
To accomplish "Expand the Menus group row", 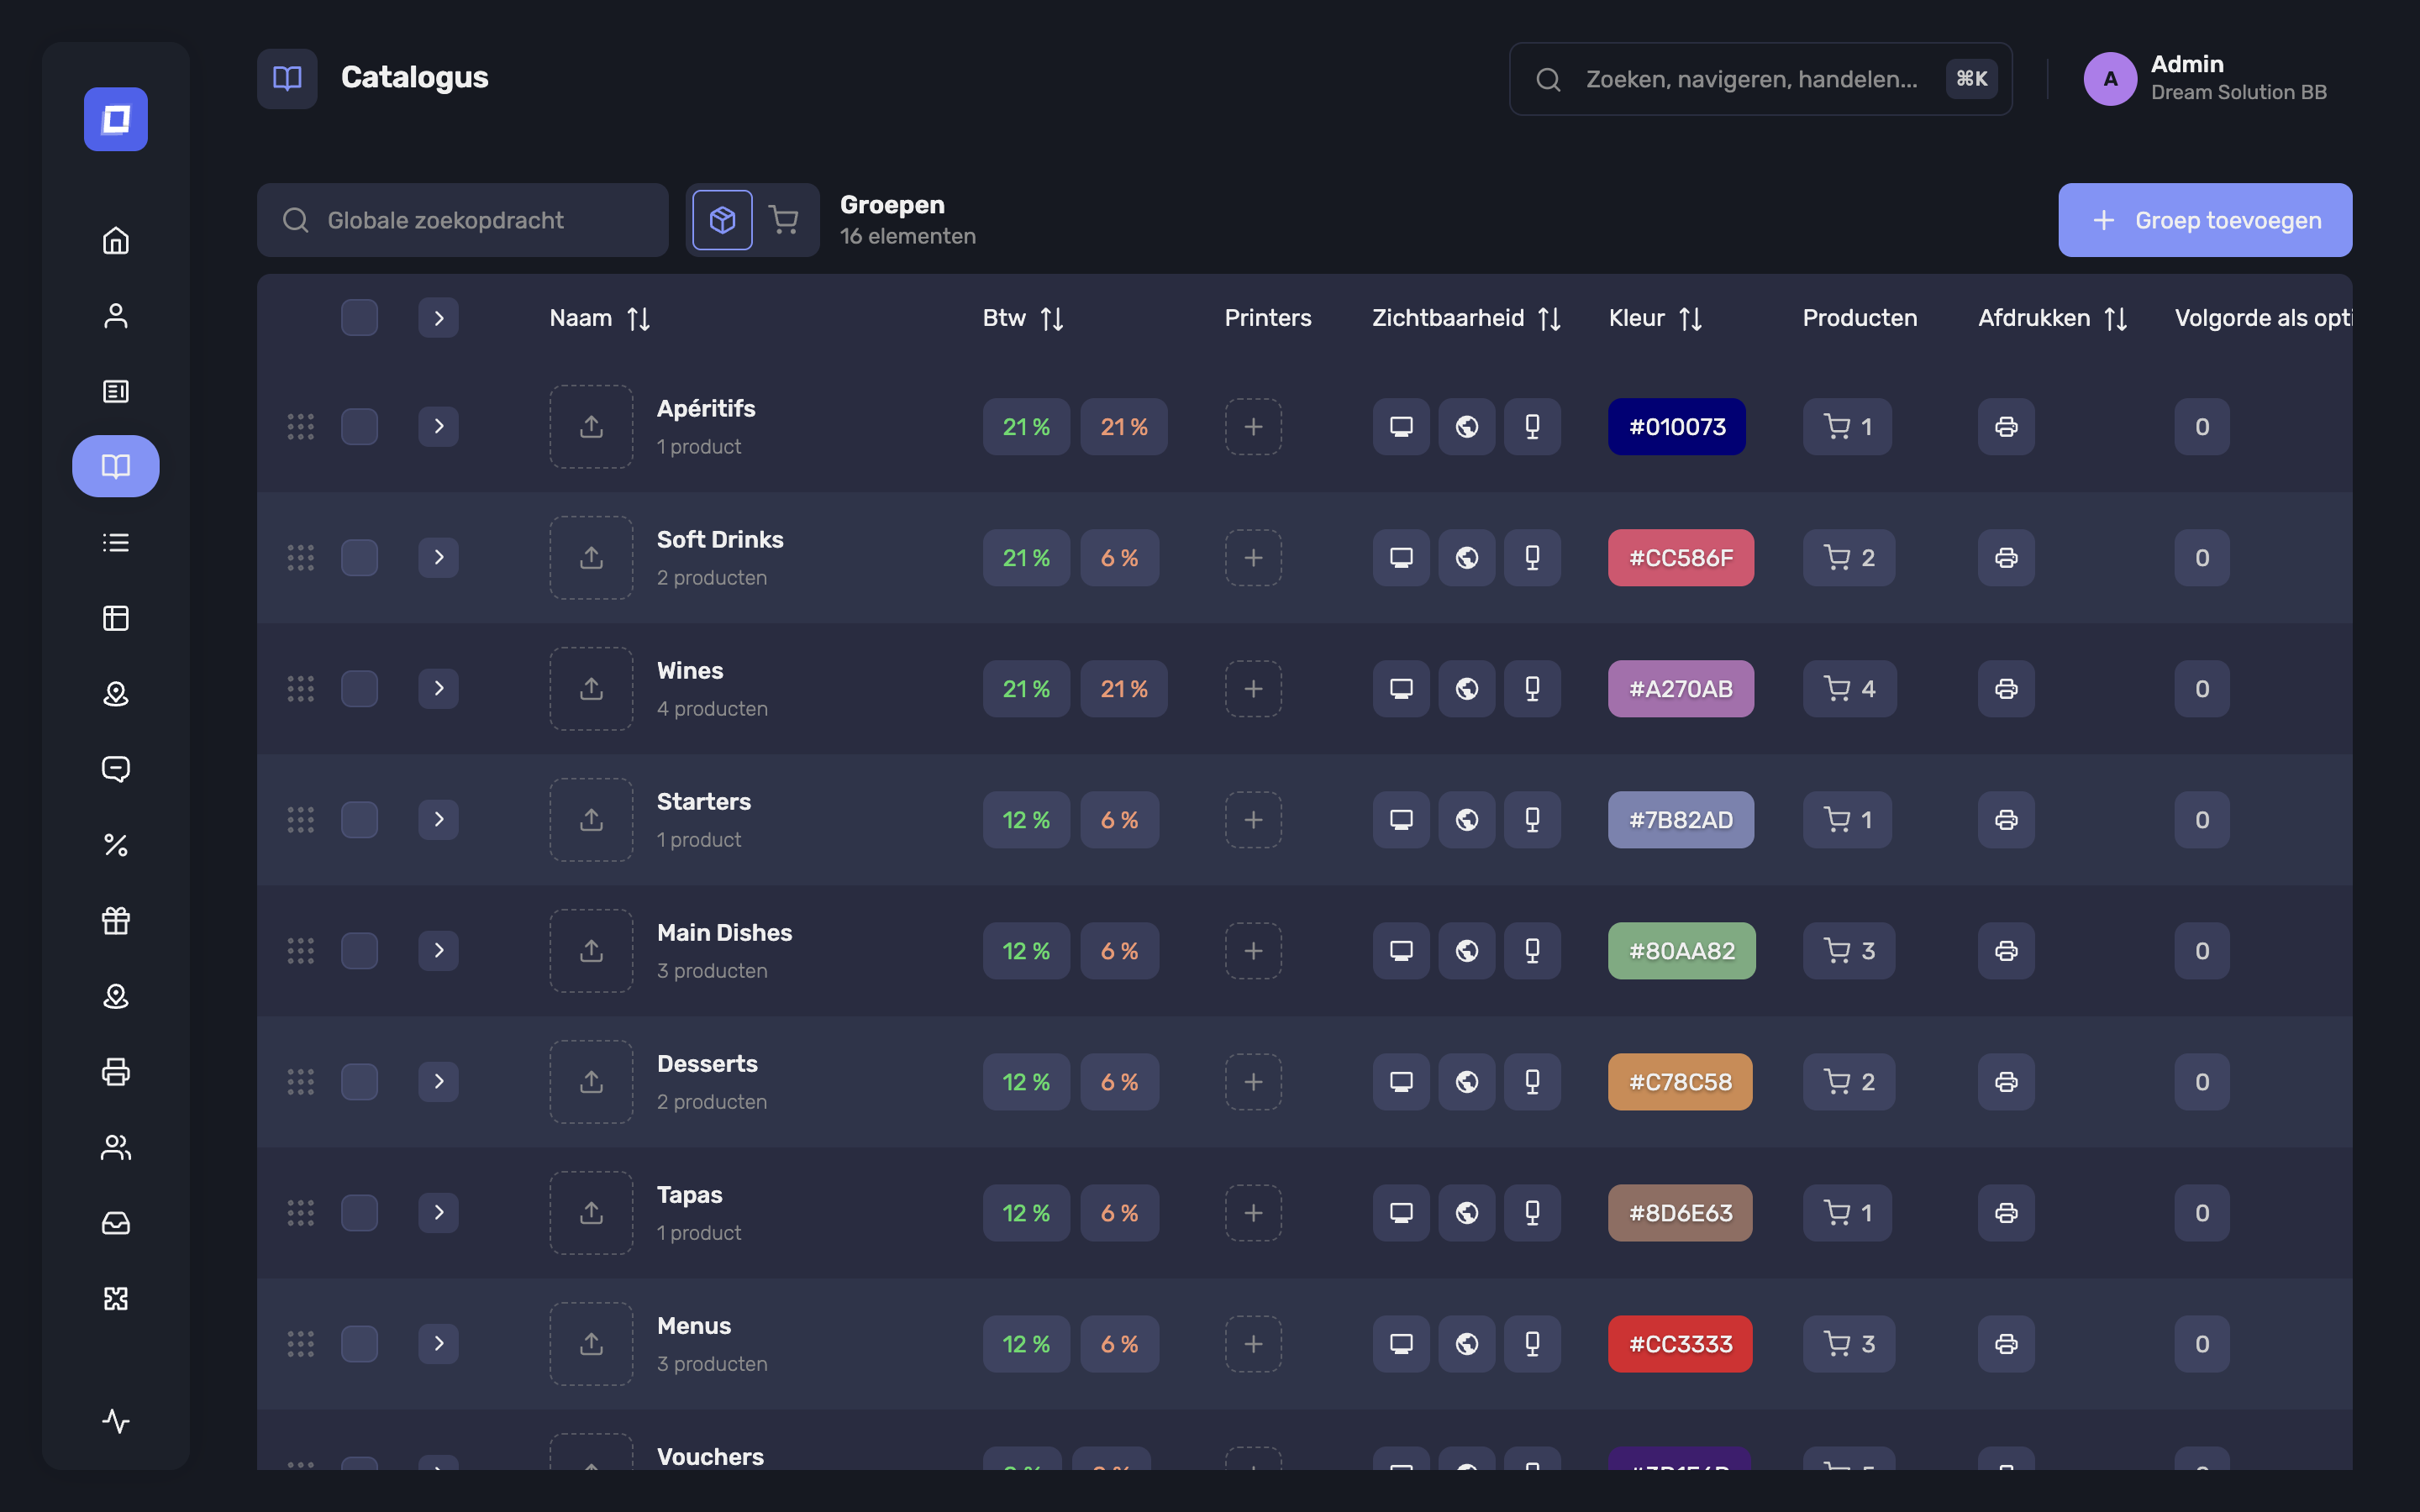I will point(438,1344).
